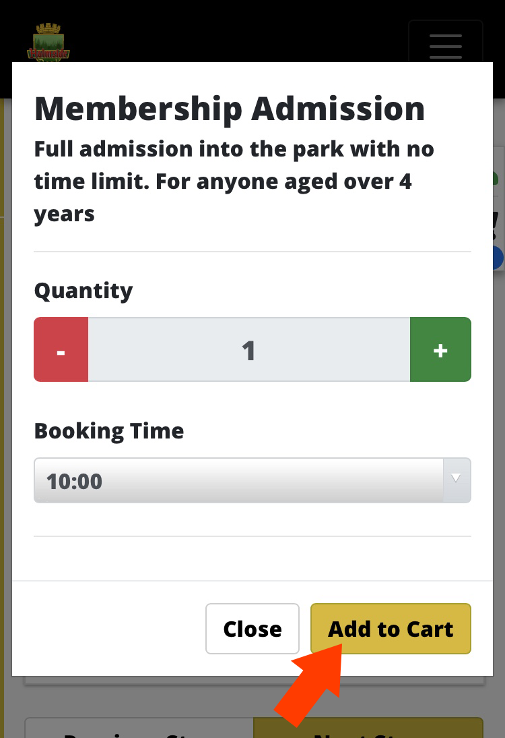Click the exclamation mark icon behind the dialog
The height and width of the screenshot is (738, 505).
tap(496, 225)
